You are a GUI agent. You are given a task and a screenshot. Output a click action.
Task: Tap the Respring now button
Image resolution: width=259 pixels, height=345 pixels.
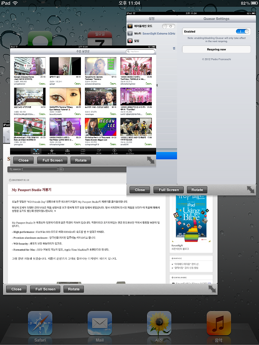pos(216,49)
